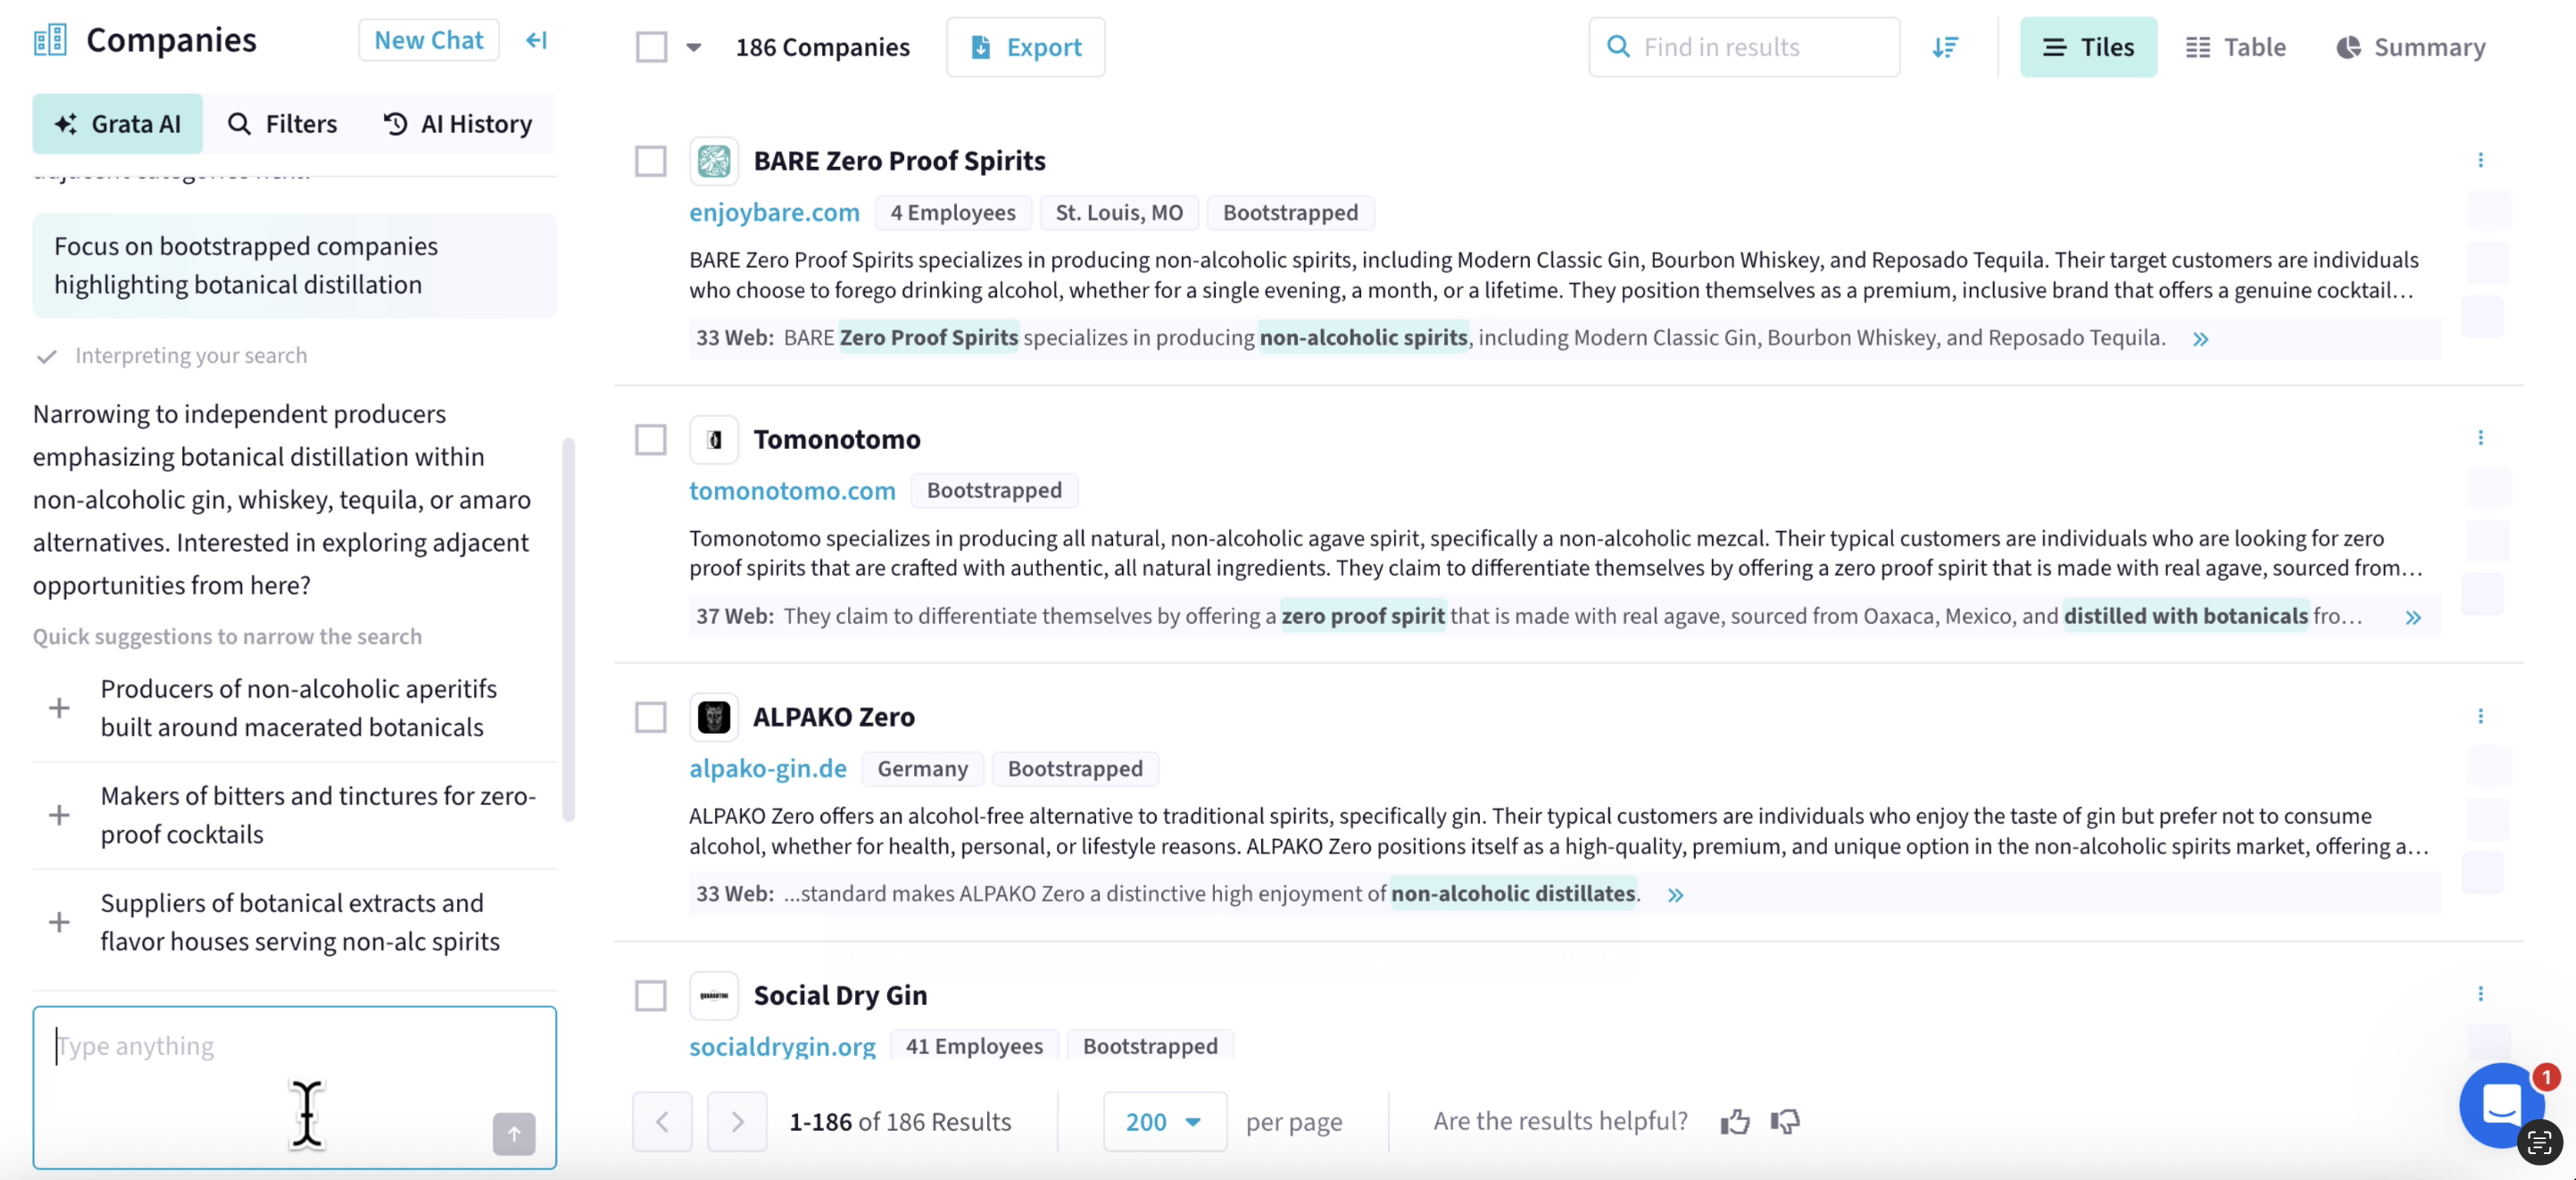Select the ALPAKO Zero checkbox

coord(650,717)
